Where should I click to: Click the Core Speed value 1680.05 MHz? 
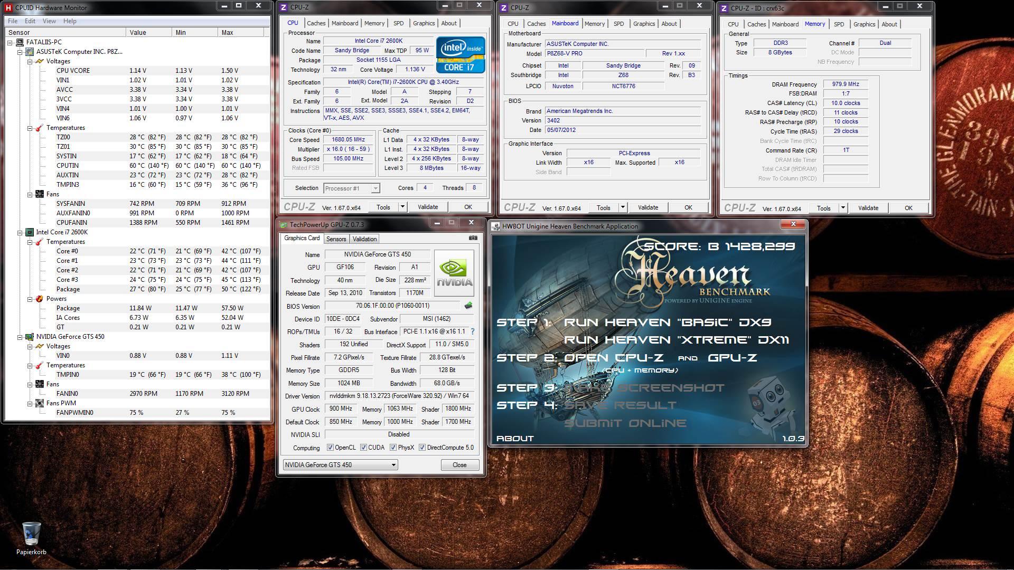click(x=349, y=140)
